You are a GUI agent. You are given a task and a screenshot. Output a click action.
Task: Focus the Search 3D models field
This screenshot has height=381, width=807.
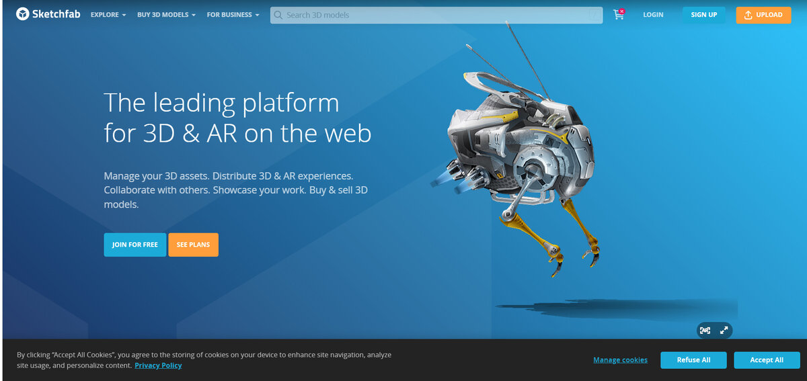pos(436,15)
